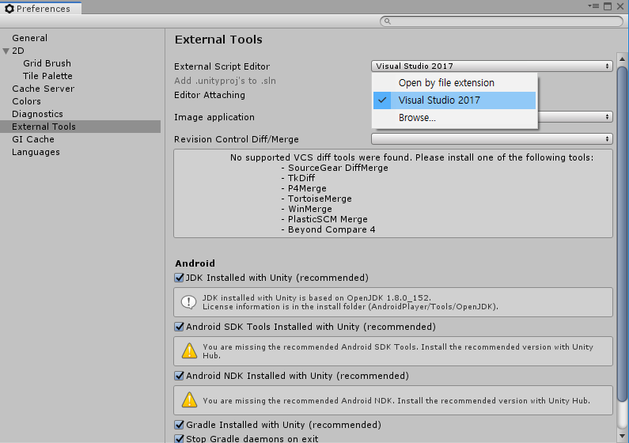
Task: Open the Image application dropdown arrow
Action: 607,116
